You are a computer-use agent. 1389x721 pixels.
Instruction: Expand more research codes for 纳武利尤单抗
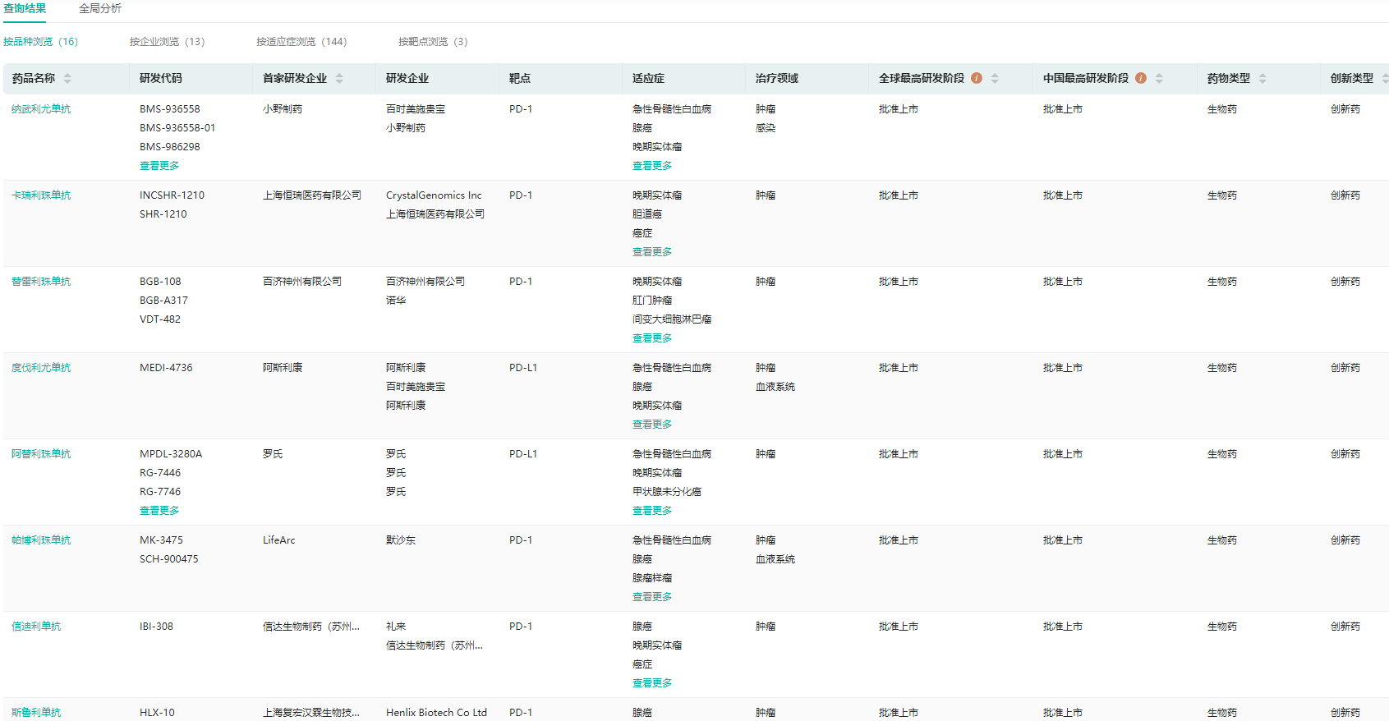159,166
